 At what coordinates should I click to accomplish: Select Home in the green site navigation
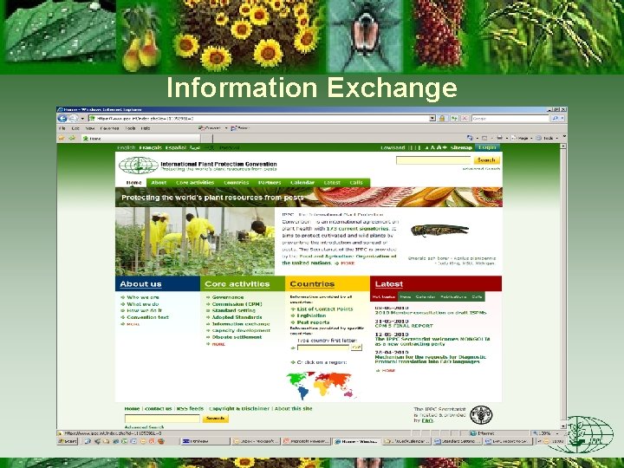click(133, 183)
